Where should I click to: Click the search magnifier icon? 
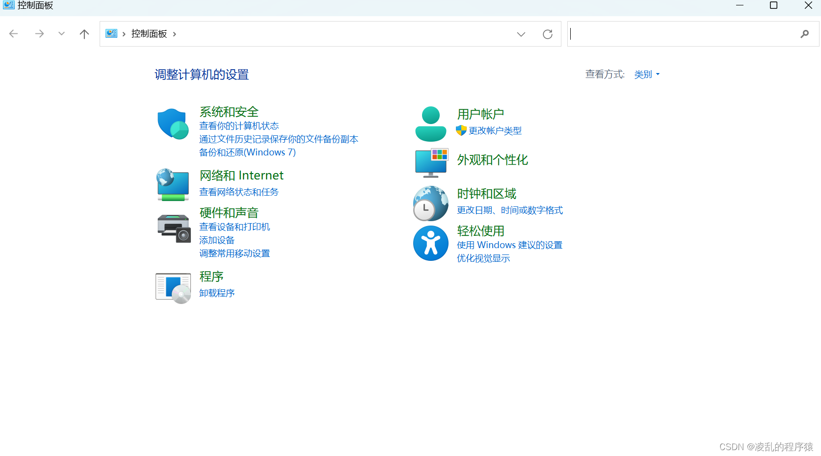coord(804,34)
